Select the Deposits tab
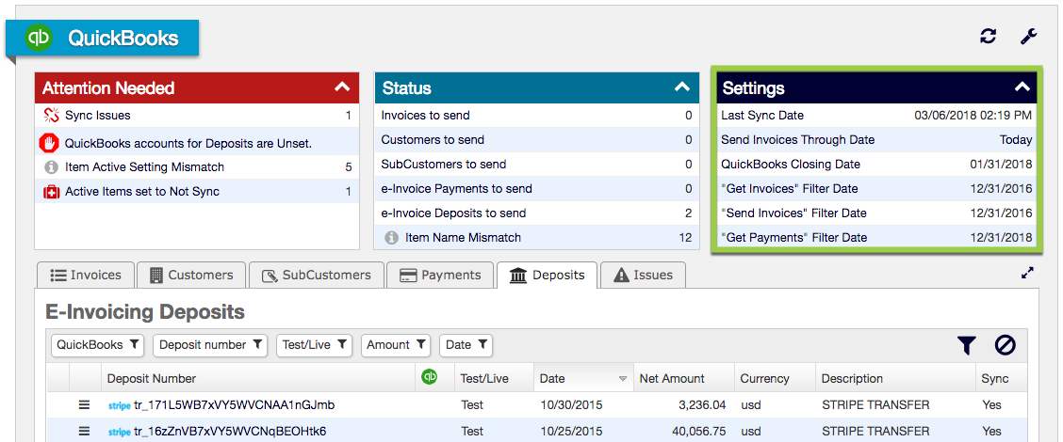1063x442 pixels. coord(548,275)
